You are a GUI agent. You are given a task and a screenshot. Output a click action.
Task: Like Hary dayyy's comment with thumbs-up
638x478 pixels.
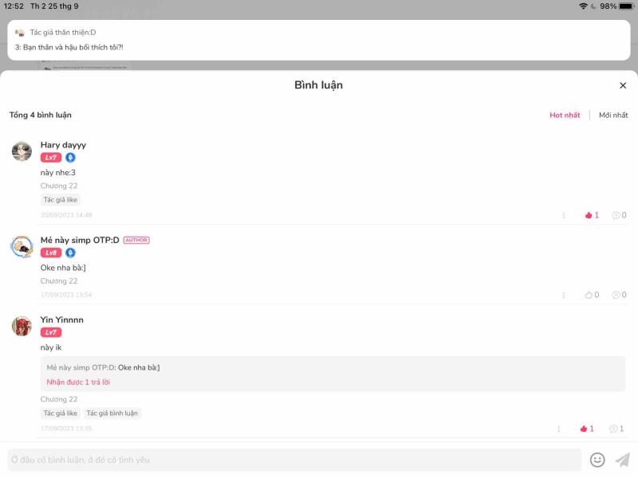click(x=592, y=215)
